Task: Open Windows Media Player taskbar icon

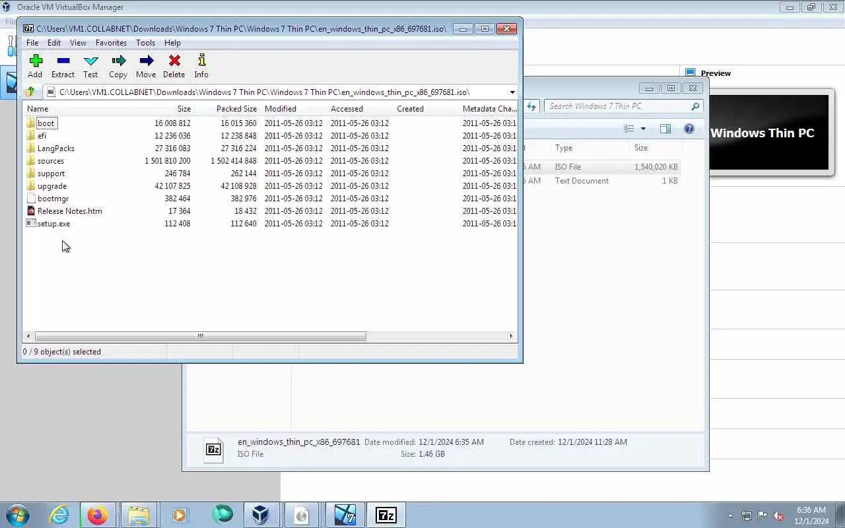Action: (180, 515)
